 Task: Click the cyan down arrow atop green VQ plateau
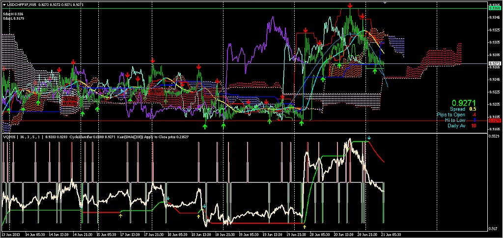pos(369,138)
